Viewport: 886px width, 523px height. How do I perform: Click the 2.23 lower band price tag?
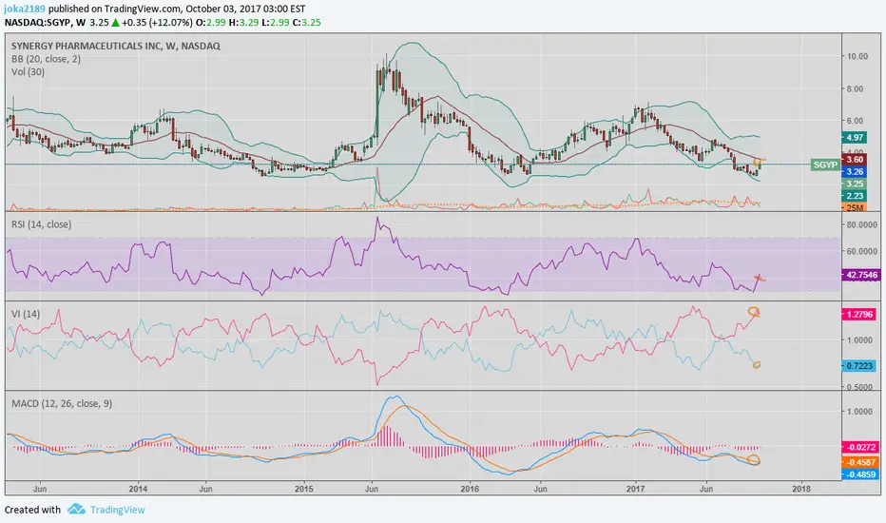click(x=855, y=196)
